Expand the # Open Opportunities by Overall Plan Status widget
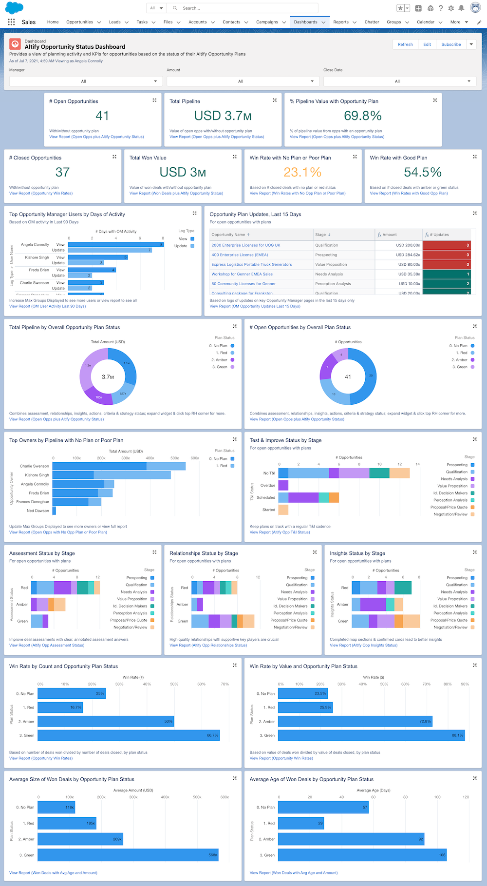Image resolution: width=487 pixels, height=886 pixels. (475, 326)
